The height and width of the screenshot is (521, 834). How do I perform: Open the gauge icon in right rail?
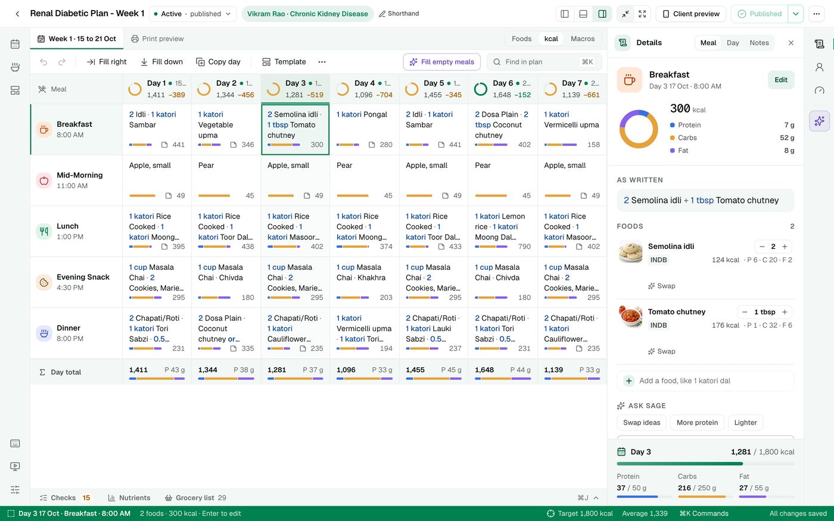pos(820,91)
